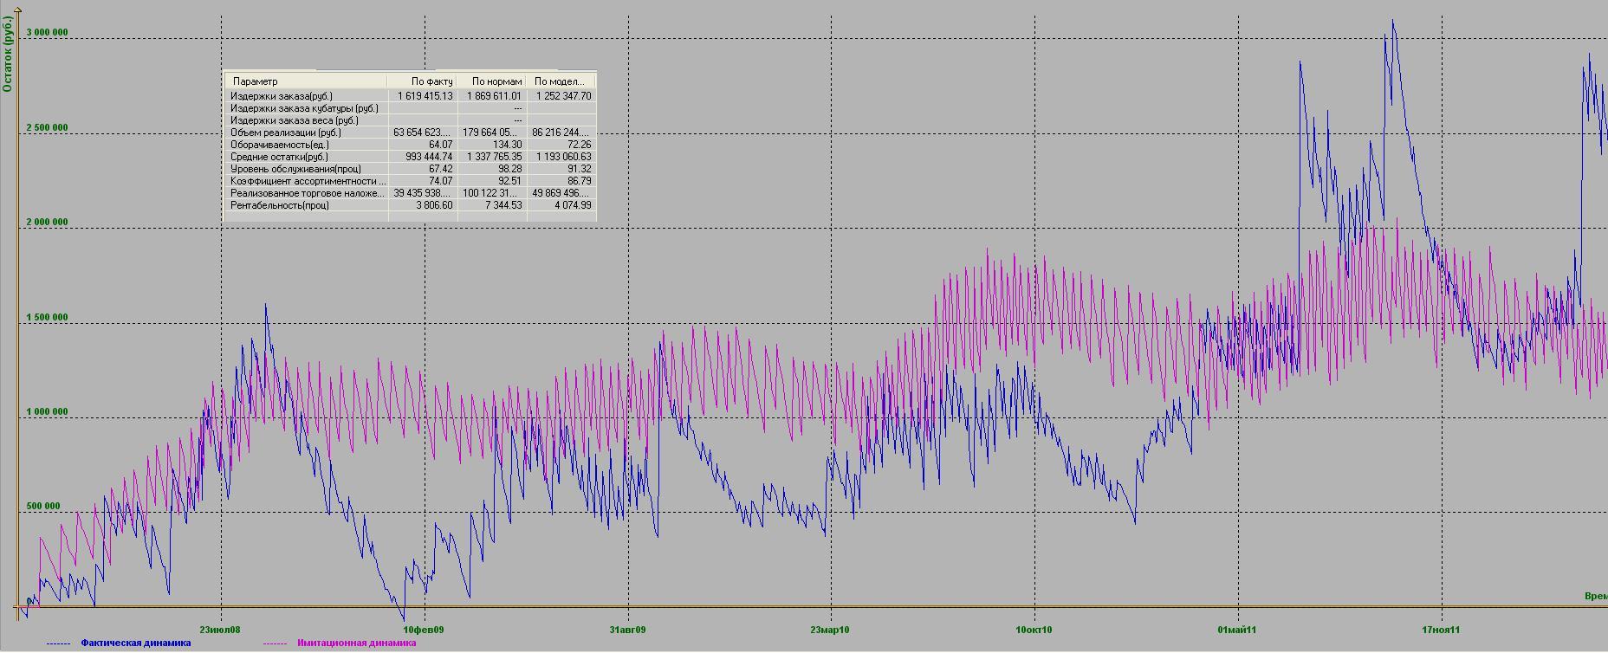Select the 'Издержки заказа(руб.)' row label
This screenshot has height=653, width=1608.
pyautogui.click(x=282, y=96)
